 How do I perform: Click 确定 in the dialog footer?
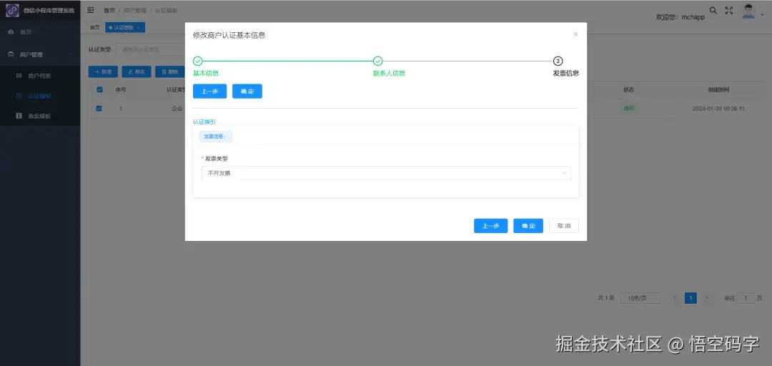[528, 226]
